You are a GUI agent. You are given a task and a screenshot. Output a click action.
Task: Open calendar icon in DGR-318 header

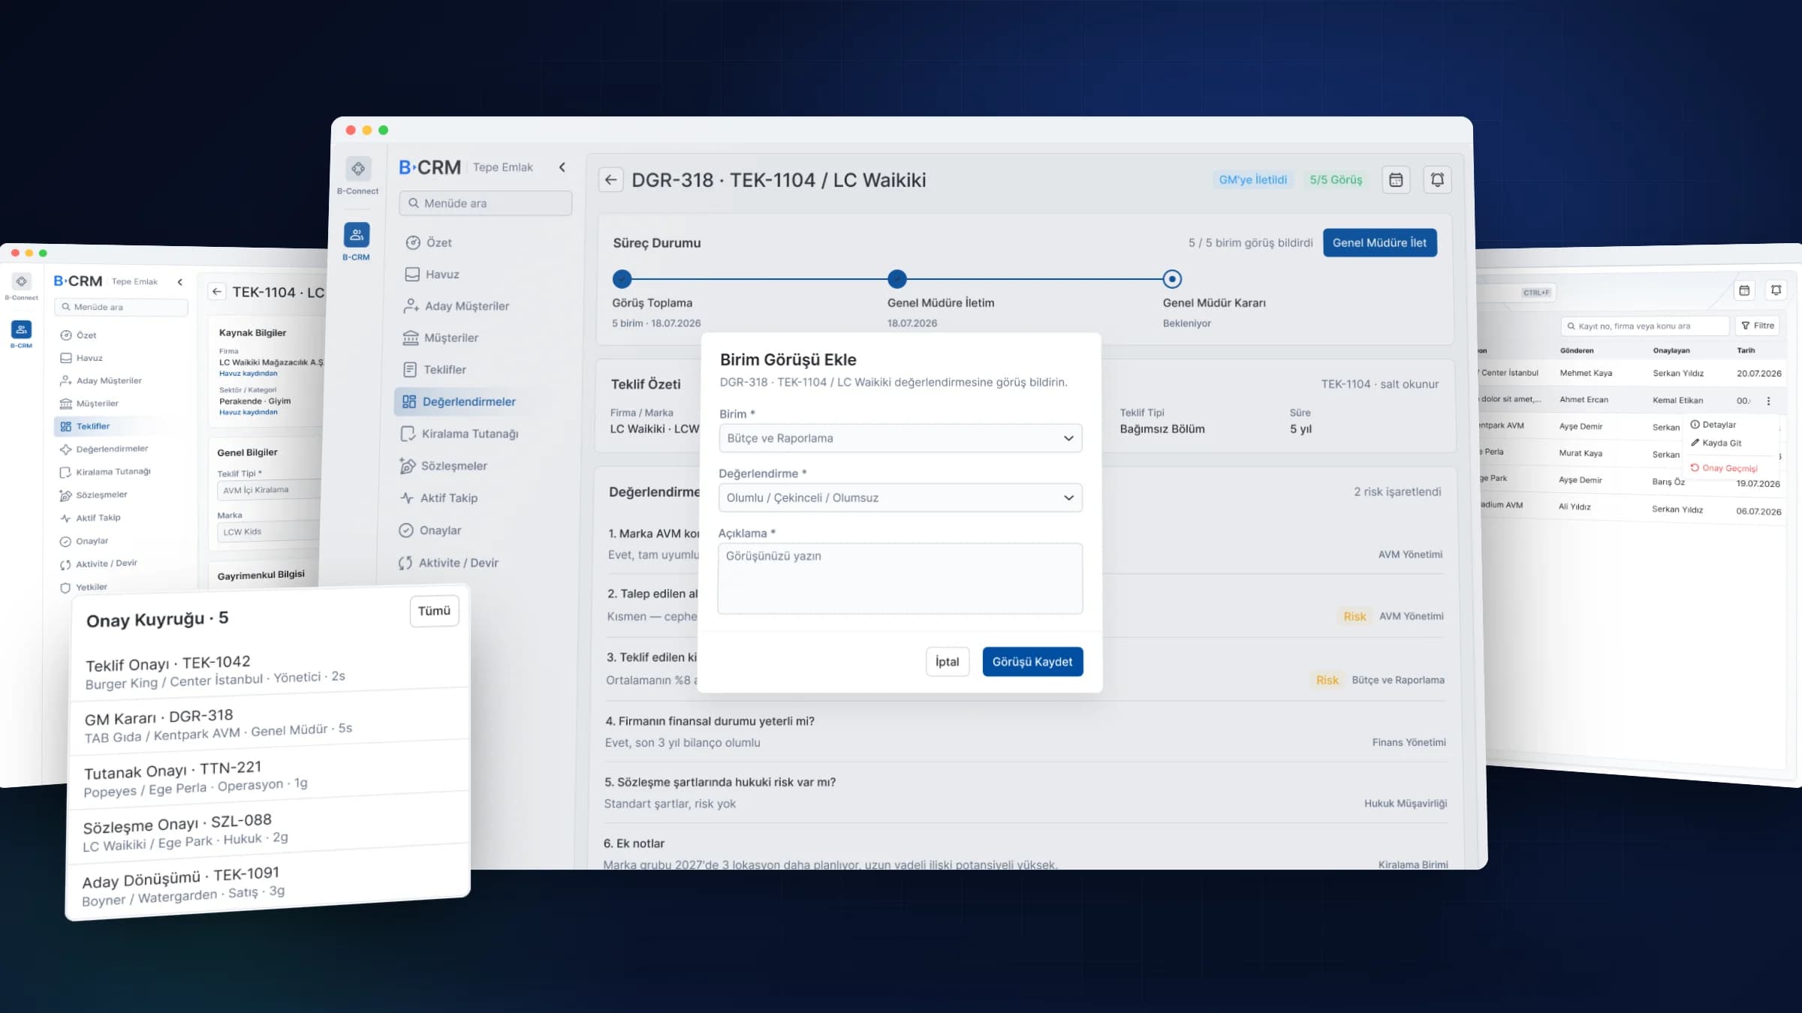[x=1396, y=180]
